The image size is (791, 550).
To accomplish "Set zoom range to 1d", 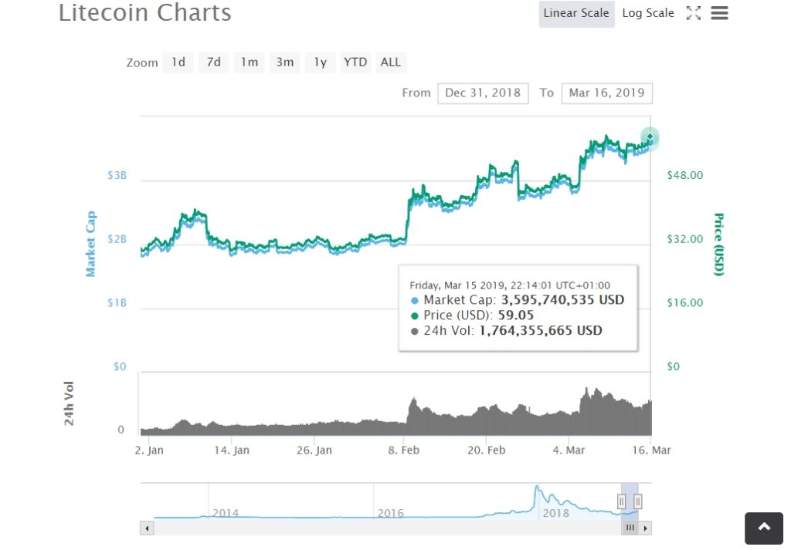I will point(178,62).
